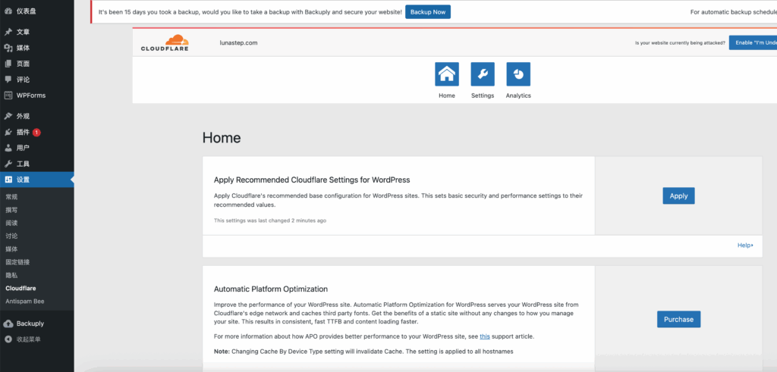Click the Cloudflare logo
The height and width of the screenshot is (372, 777).
[x=165, y=42]
